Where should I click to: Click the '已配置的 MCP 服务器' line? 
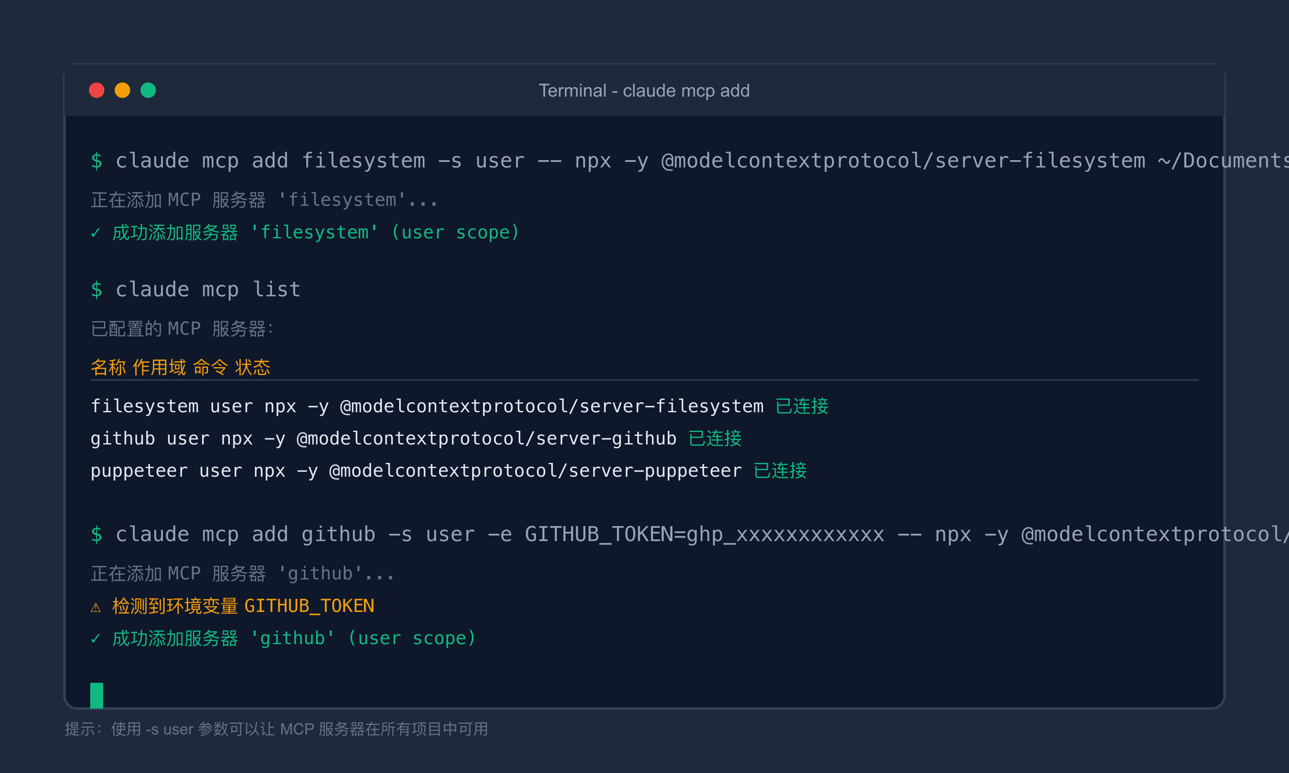(x=182, y=329)
